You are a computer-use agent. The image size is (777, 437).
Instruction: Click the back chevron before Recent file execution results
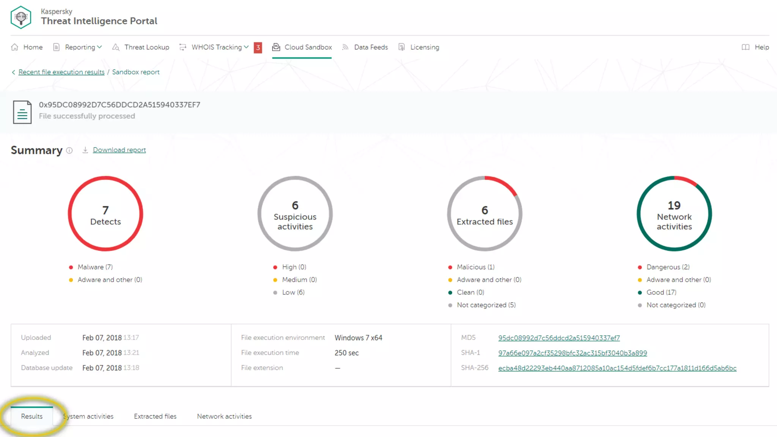click(x=13, y=72)
